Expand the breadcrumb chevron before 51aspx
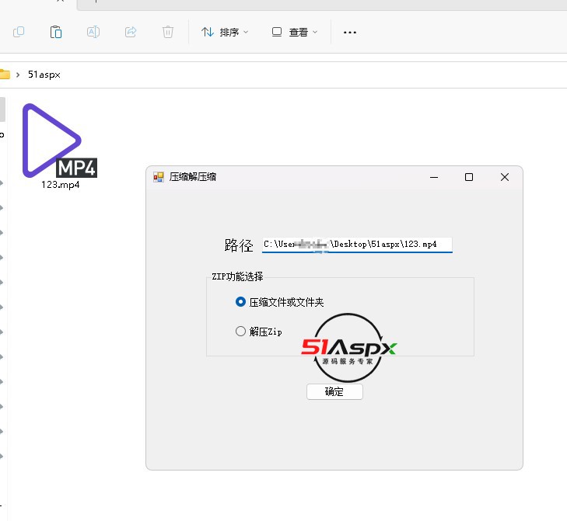The image size is (567, 521). point(18,75)
